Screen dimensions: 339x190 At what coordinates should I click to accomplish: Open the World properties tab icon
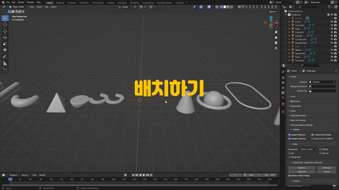coord(283,97)
